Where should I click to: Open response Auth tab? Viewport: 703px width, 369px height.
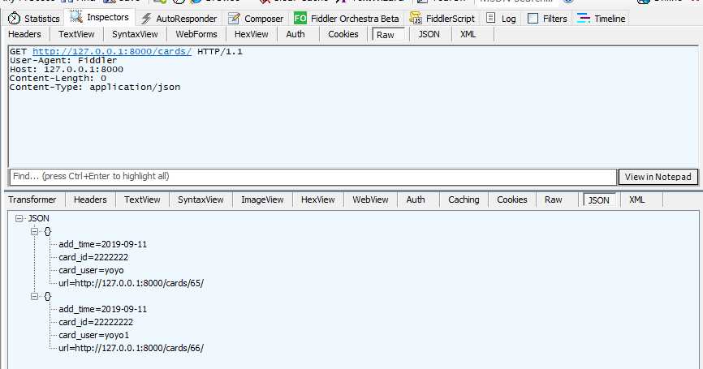tap(416, 200)
